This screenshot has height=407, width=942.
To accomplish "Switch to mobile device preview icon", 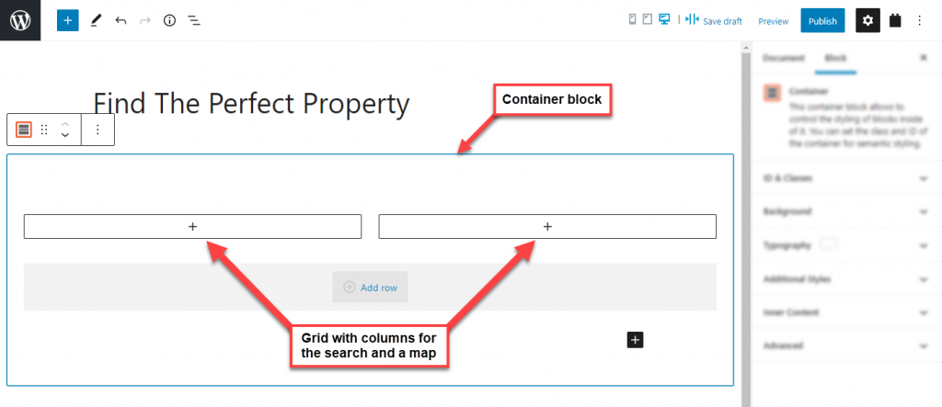I will (632, 20).
